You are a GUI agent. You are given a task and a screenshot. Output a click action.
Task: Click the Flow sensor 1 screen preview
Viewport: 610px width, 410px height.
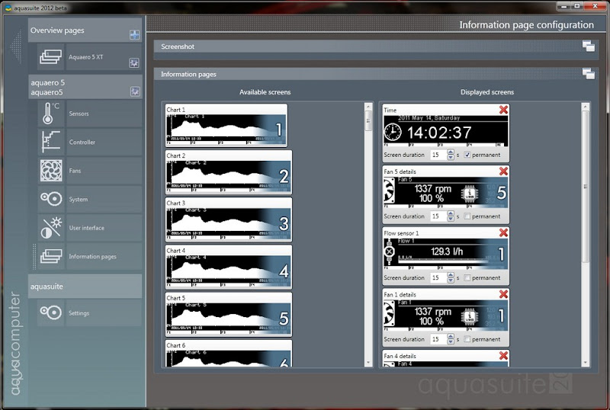click(x=446, y=254)
